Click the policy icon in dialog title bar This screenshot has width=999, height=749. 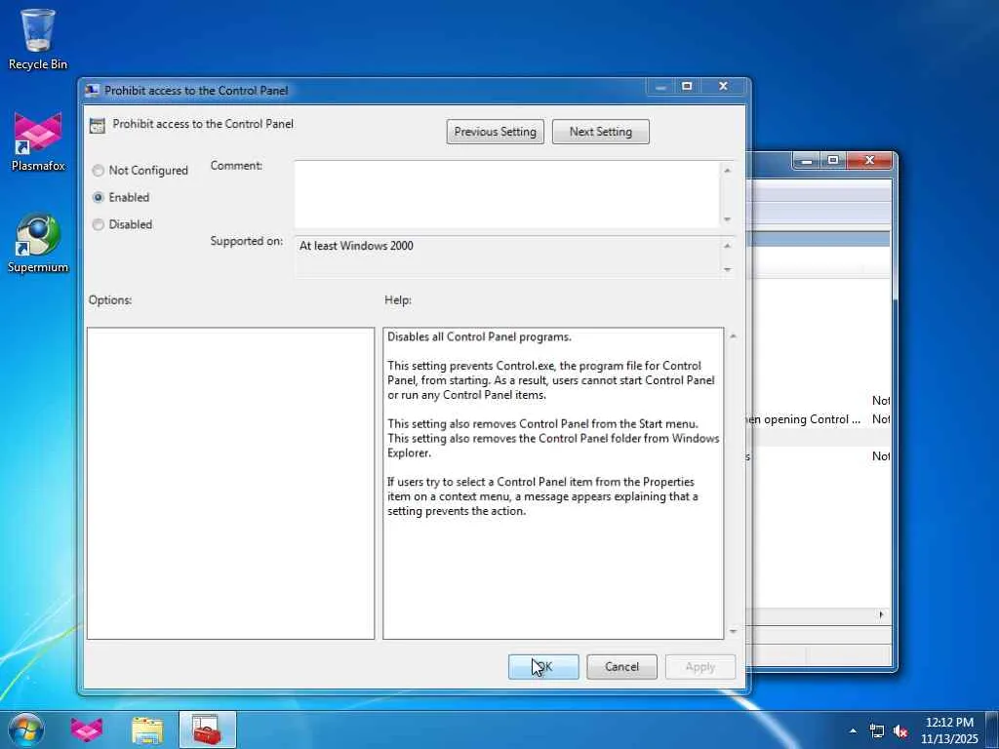[x=93, y=91]
